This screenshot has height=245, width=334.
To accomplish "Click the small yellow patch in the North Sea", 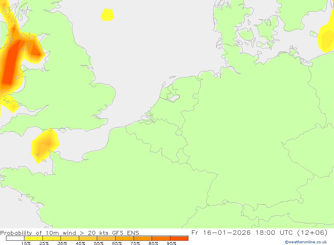I will (x=107, y=15).
